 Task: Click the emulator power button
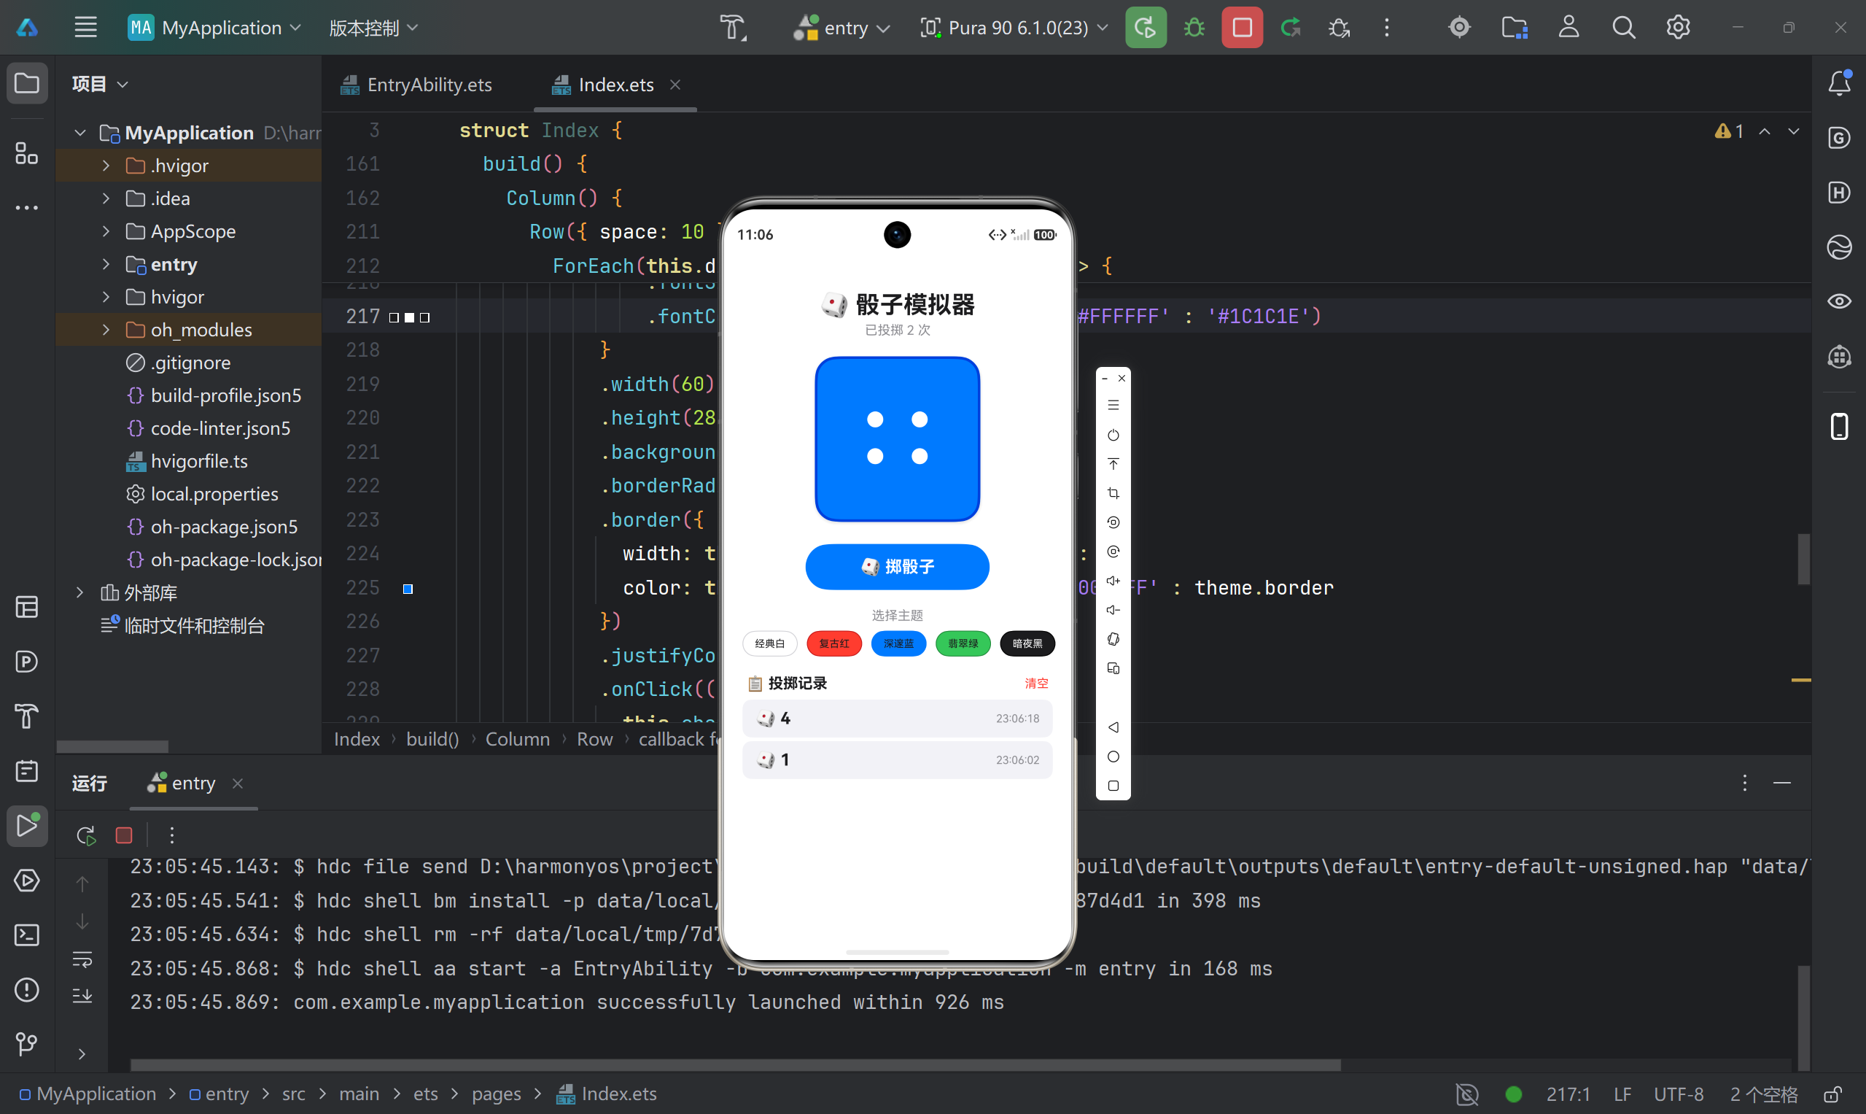point(1113,436)
